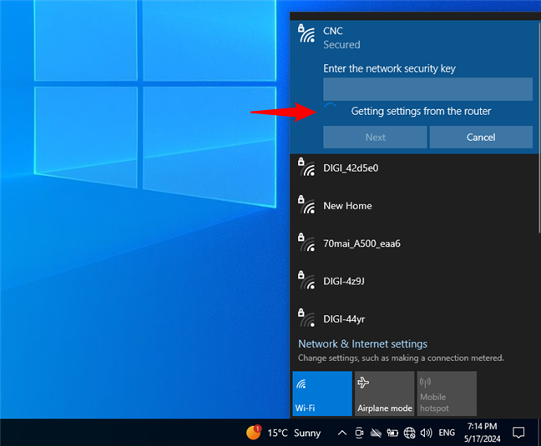Click the CNC secured Wi-Fi icon
Viewport: 541px width, 446px height.
(x=306, y=33)
